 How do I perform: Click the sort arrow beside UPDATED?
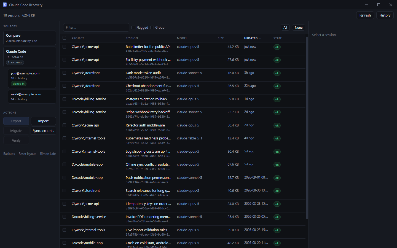point(260,38)
